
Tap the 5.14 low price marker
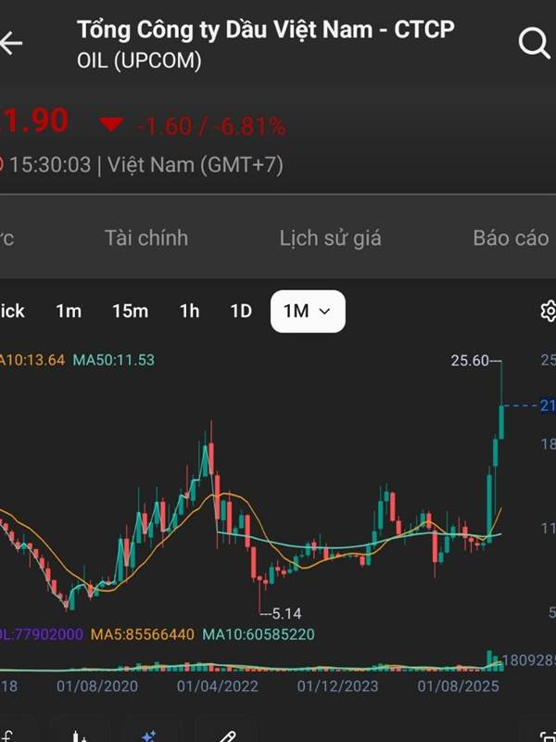click(286, 614)
